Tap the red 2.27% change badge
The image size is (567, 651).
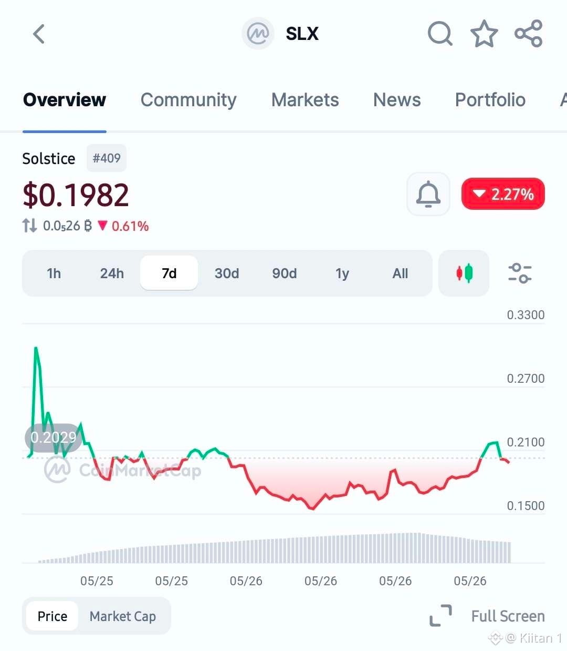point(503,194)
